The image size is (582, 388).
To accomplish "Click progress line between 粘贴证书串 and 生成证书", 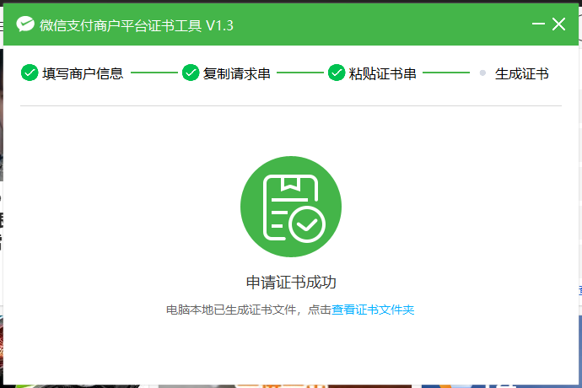I will tap(445, 73).
